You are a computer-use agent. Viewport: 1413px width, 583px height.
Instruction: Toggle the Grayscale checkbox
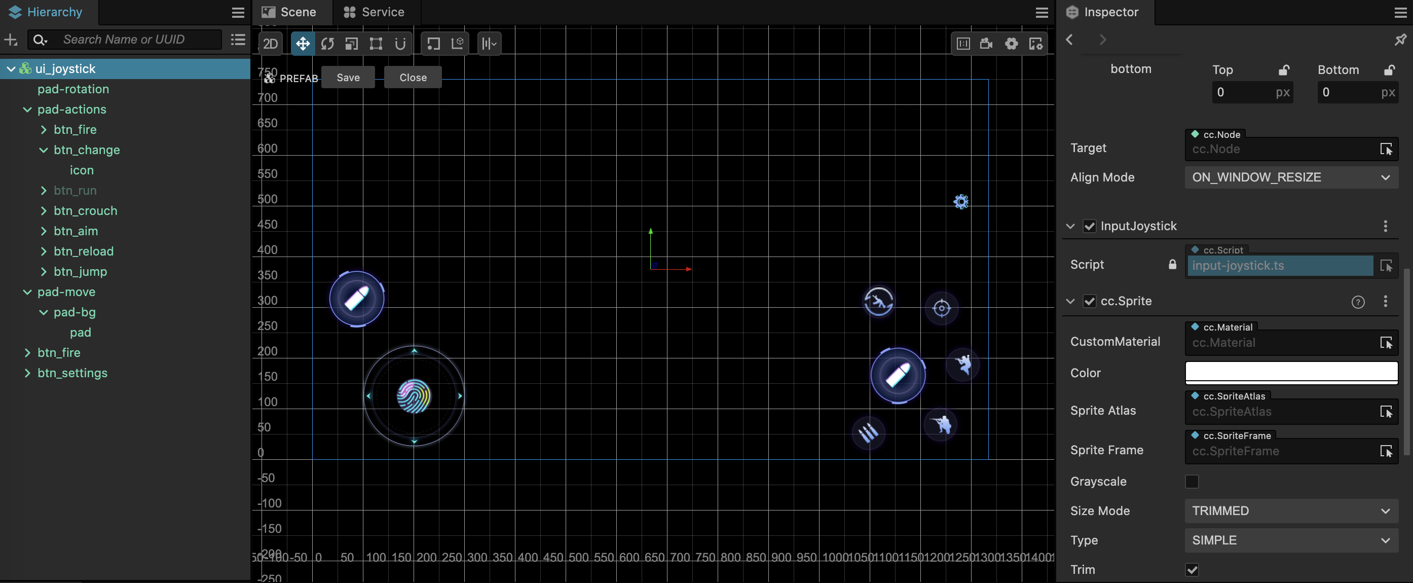click(x=1192, y=482)
